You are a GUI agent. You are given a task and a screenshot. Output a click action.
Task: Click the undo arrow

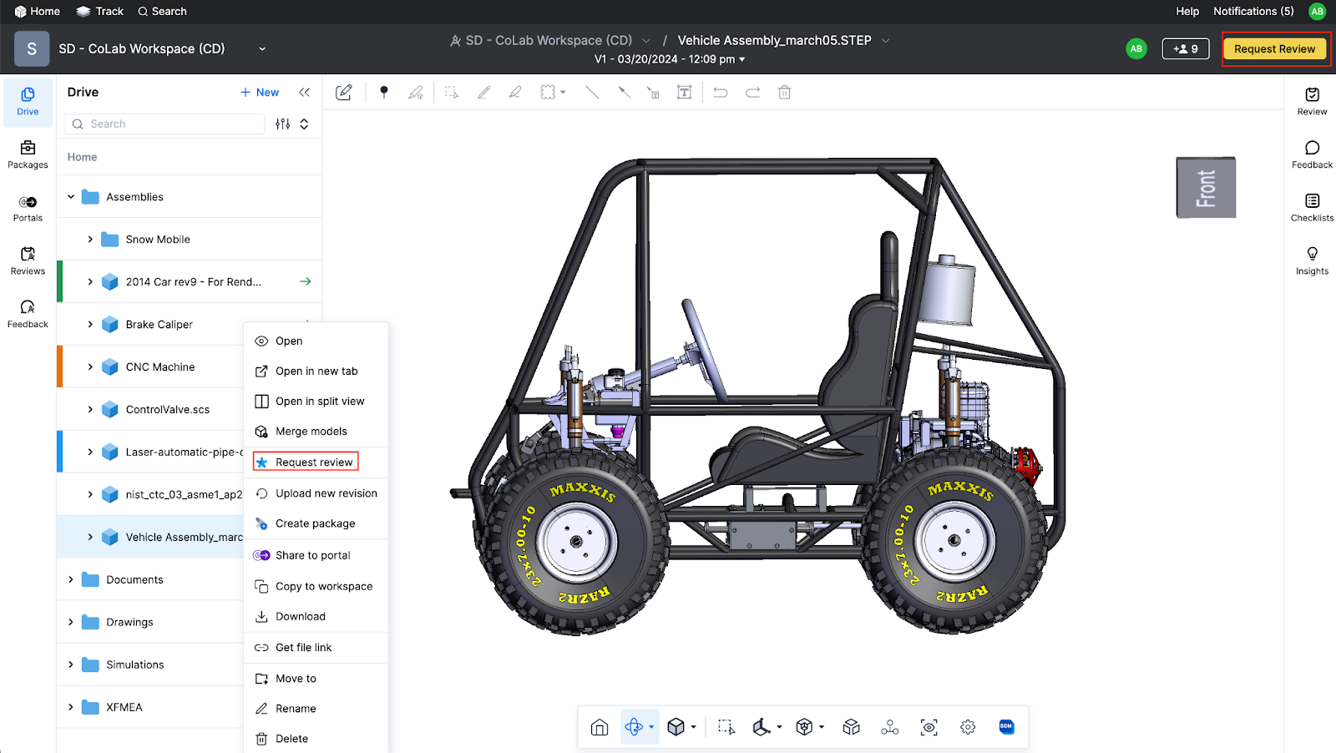(721, 92)
